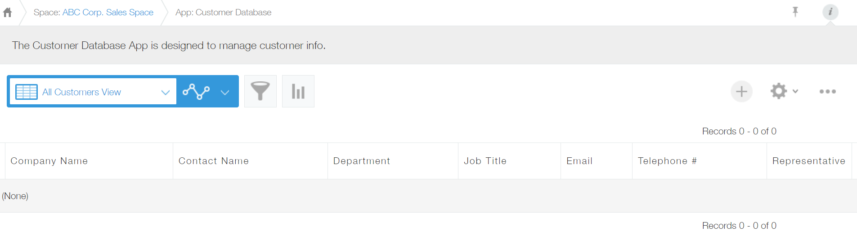Click the Representative column header

[808, 161]
